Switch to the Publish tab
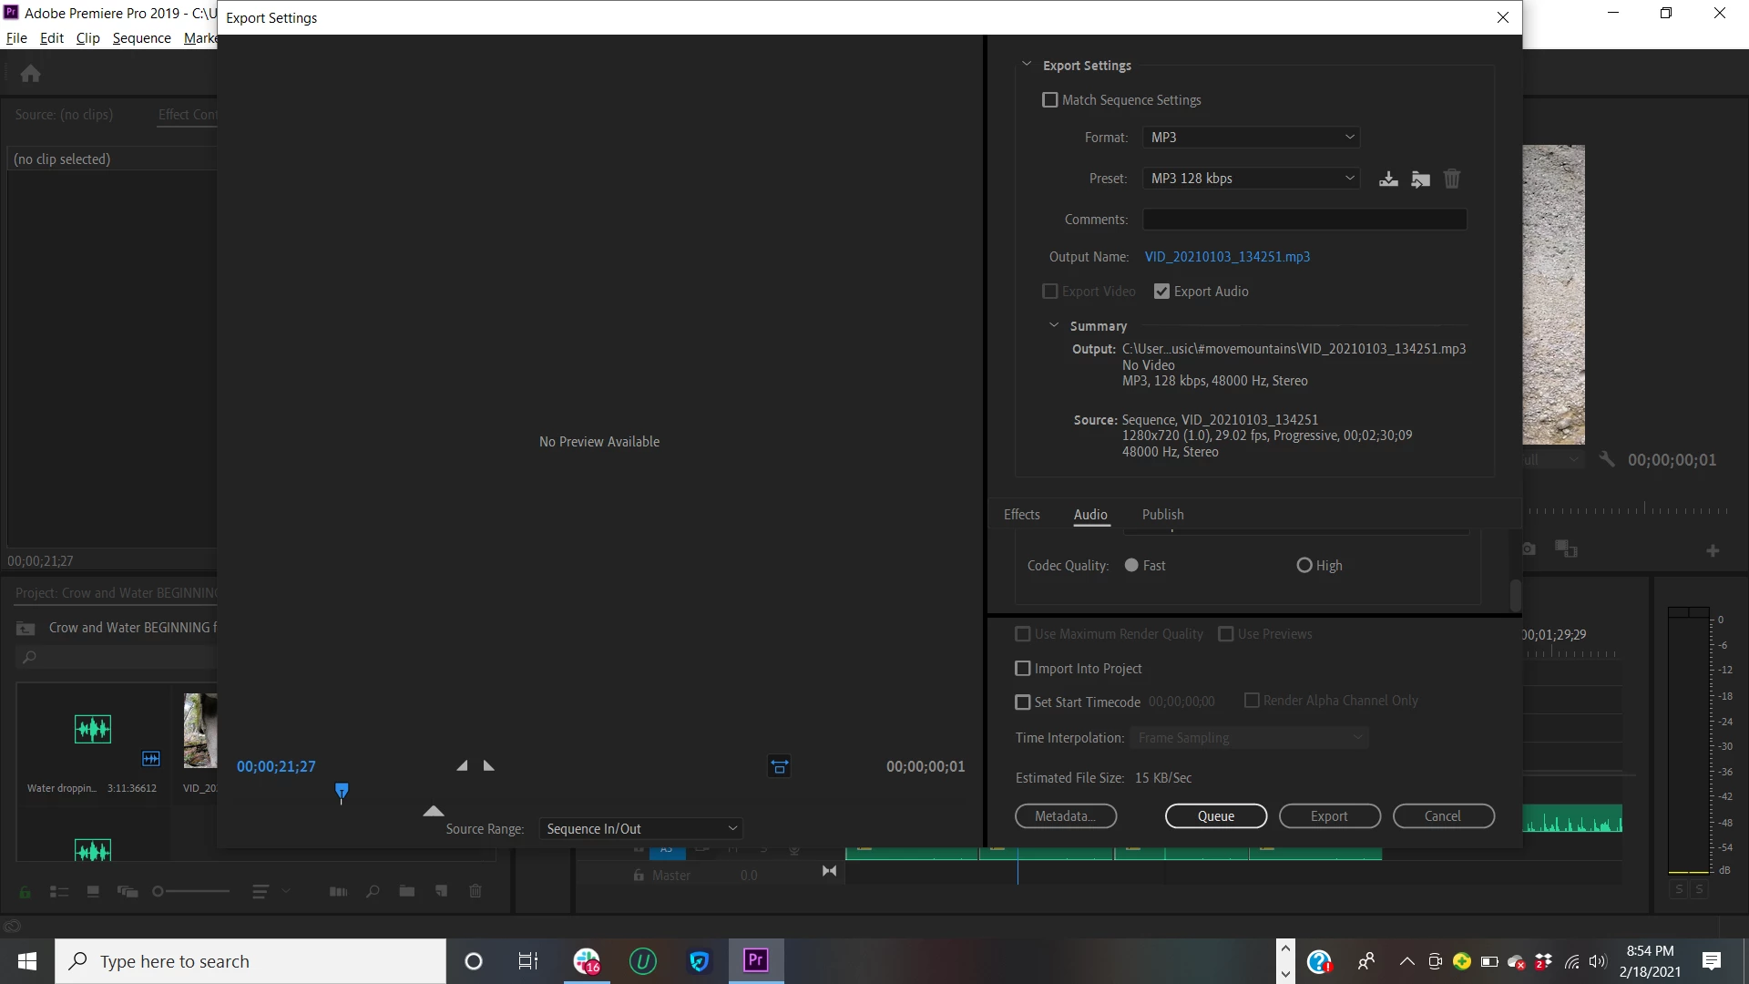The image size is (1749, 984). tap(1162, 515)
